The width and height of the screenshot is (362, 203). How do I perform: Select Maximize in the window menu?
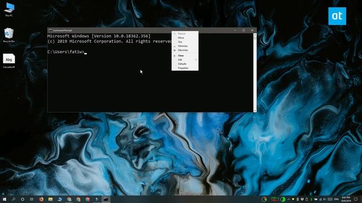(185, 50)
